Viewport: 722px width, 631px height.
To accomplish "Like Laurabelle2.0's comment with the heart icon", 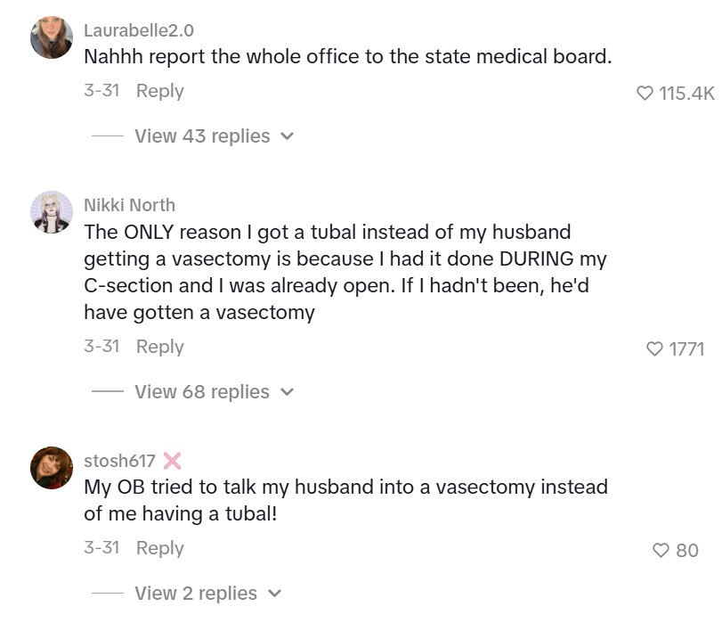I will click(645, 93).
